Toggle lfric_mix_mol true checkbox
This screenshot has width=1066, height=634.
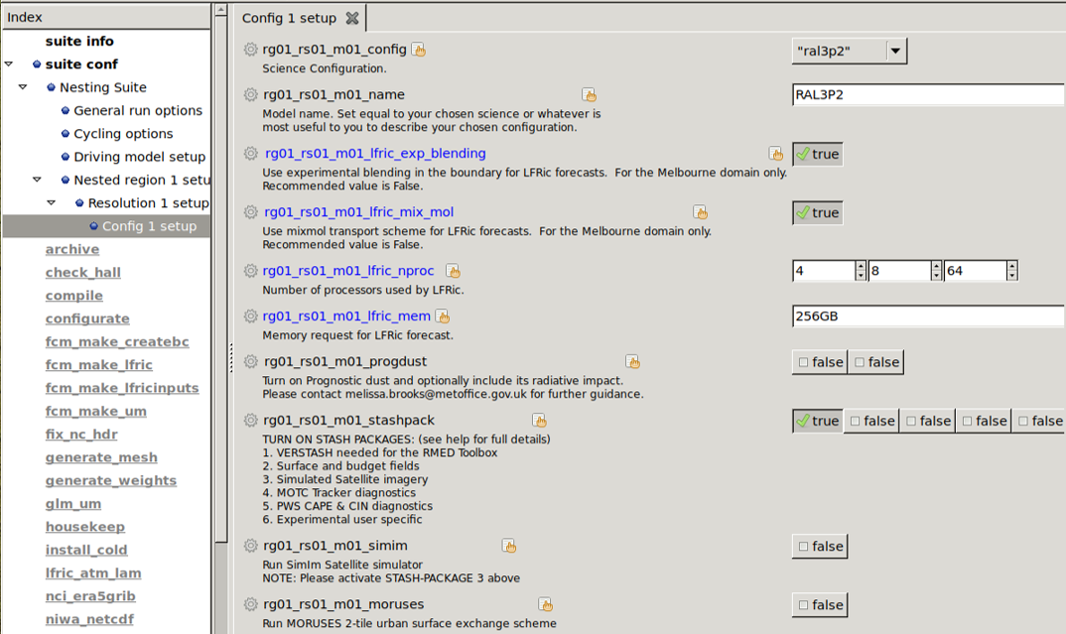pyautogui.click(x=818, y=212)
